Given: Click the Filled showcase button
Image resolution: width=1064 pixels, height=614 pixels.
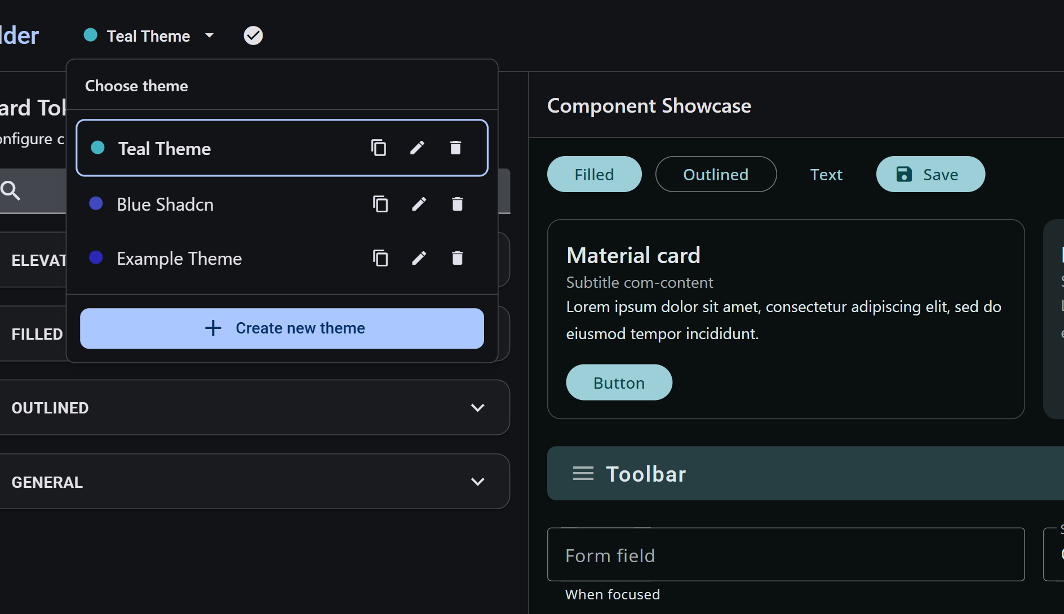Looking at the screenshot, I should click(x=594, y=175).
